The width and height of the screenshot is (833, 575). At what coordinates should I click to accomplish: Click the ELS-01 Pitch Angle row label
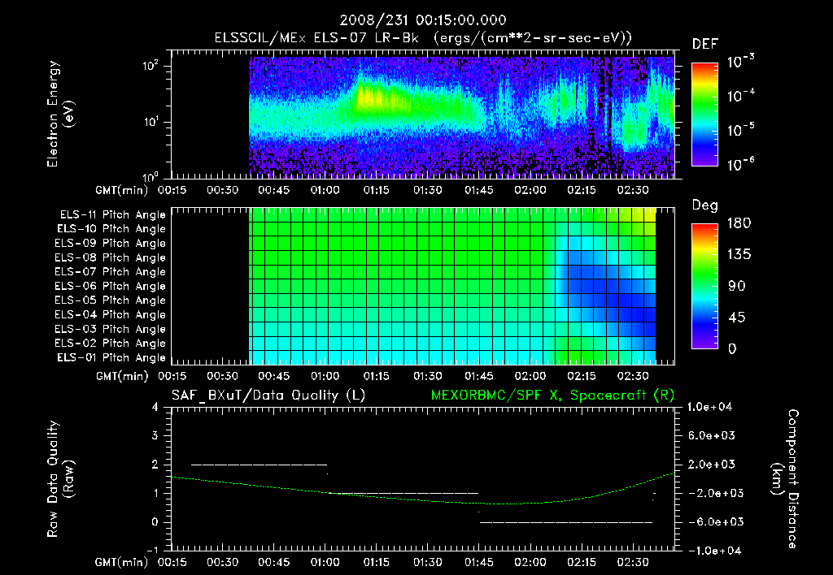111,357
